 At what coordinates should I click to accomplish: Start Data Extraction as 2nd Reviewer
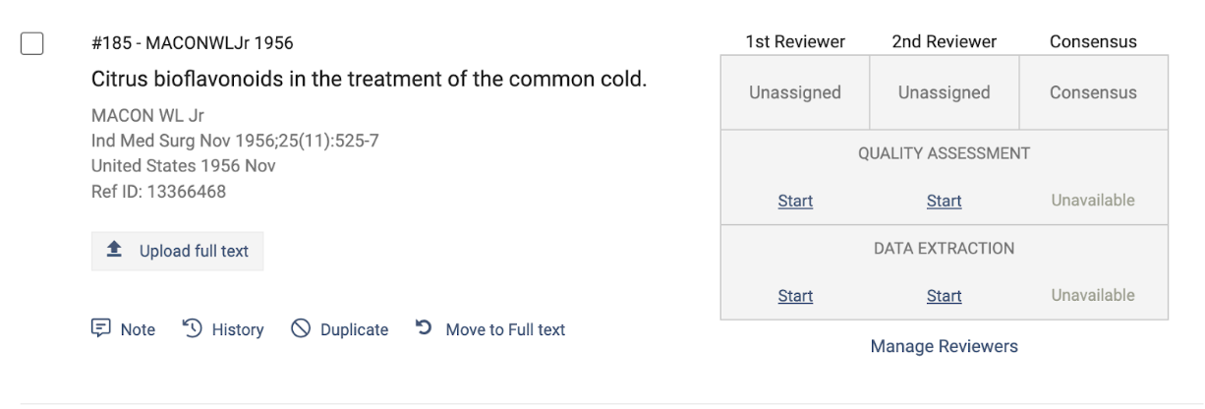point(944,295)
